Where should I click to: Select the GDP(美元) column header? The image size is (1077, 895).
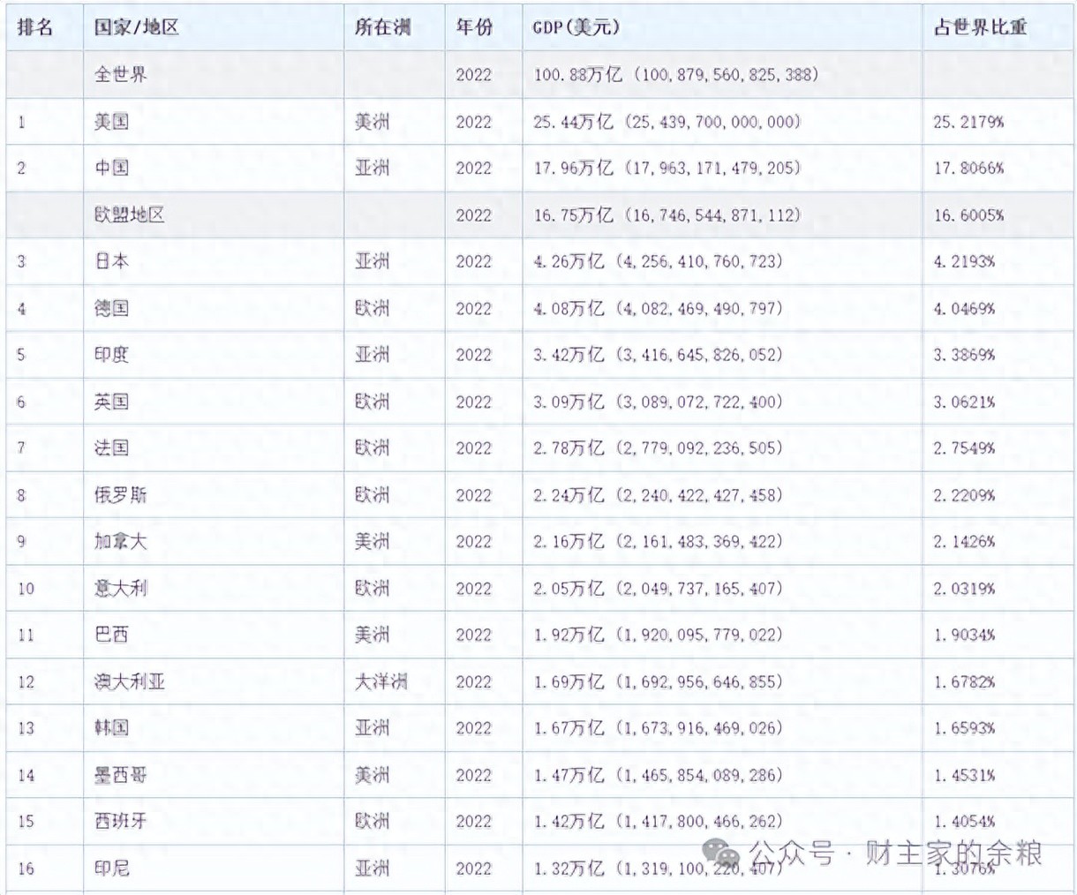(x=574, y=26)
